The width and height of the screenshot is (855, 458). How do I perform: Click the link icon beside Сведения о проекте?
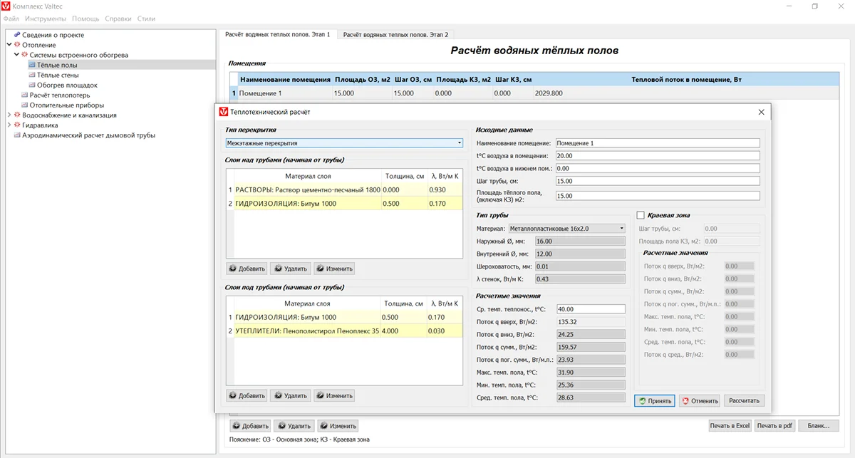(x=17, y=34)
